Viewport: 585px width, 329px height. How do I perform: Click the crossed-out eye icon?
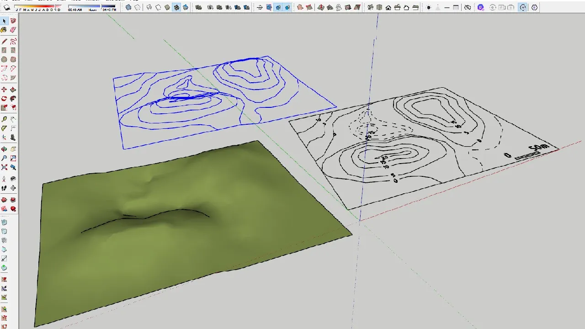[x=467, y=7]
